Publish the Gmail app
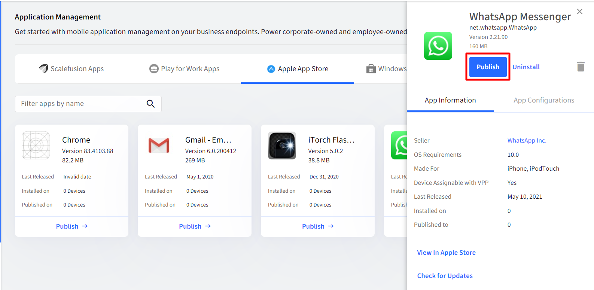594x290 pixels. click(195, 226)
